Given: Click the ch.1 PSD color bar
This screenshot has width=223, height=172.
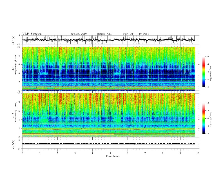Looking at the screenshot, I should (x=204, y=72).
